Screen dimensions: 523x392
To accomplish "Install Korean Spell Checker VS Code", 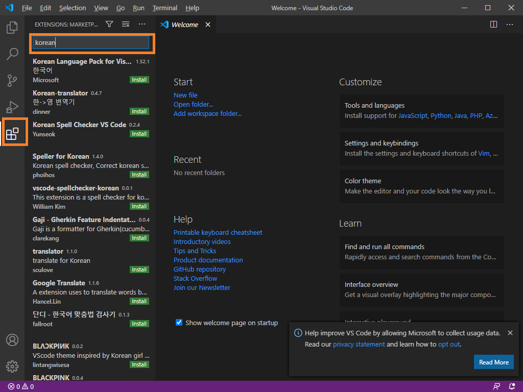I will (x=139, y=134).
